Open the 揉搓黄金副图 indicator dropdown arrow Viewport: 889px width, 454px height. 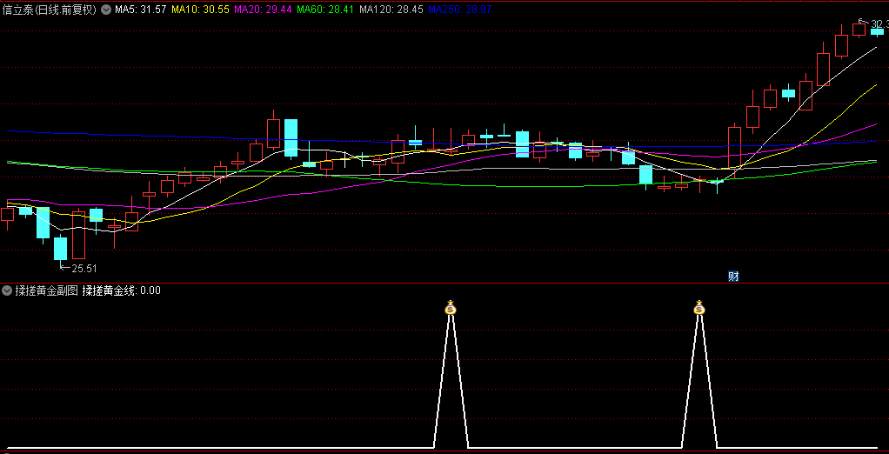pyautogui.click(x=7, y=290)
